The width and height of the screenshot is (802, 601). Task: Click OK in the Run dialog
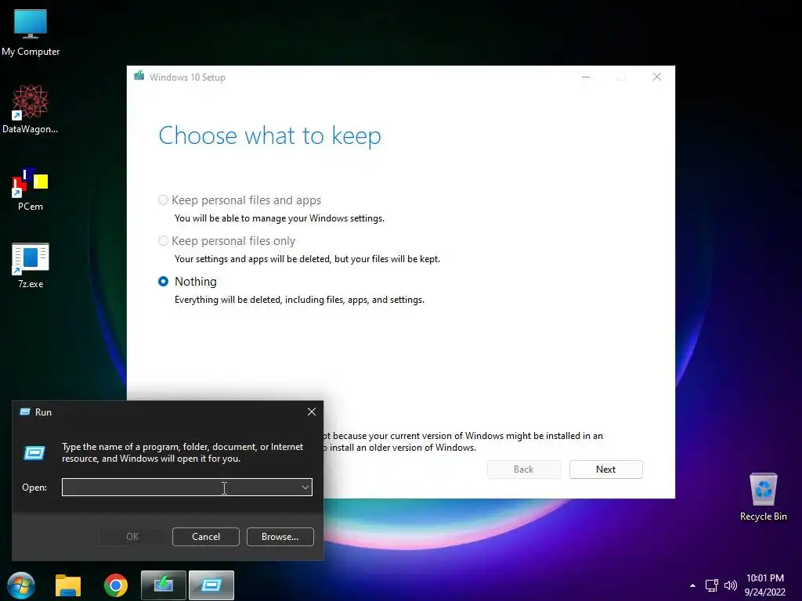tap(132, 537)
